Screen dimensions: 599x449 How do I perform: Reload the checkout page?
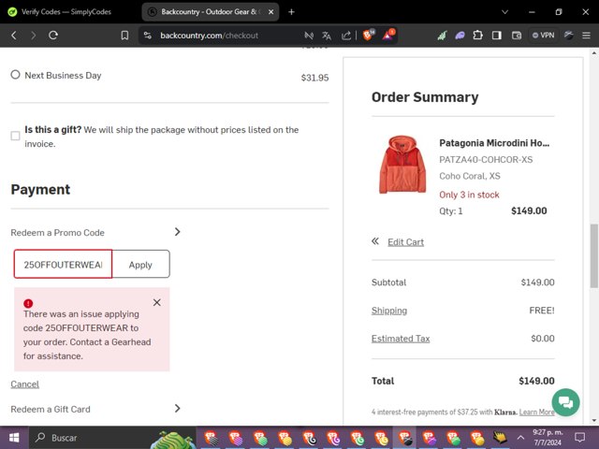coord(53,36)
